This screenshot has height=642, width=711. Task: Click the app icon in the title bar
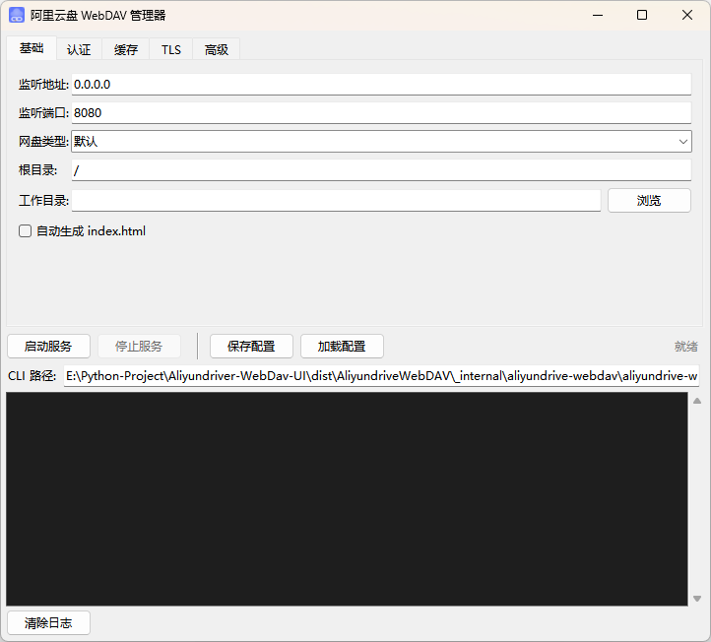(17, 15)
